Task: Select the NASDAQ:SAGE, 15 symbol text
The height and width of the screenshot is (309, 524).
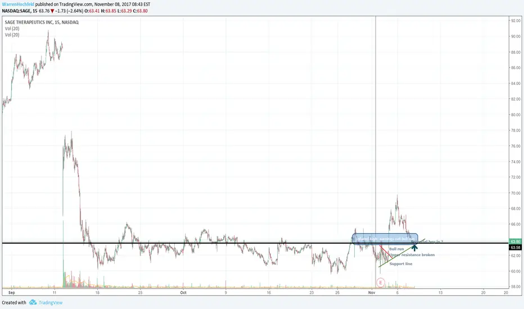Action: (20, 11)
